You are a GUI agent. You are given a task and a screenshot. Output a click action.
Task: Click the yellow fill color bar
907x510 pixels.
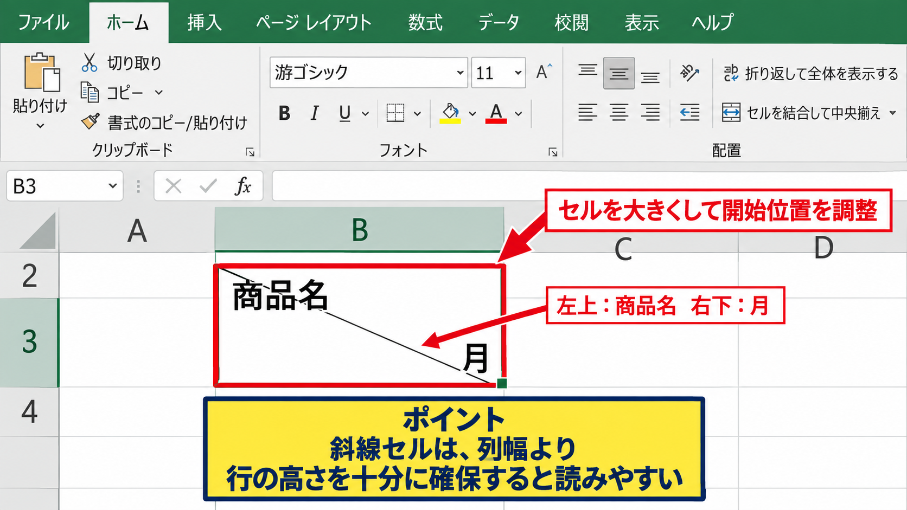coord(450,121)
